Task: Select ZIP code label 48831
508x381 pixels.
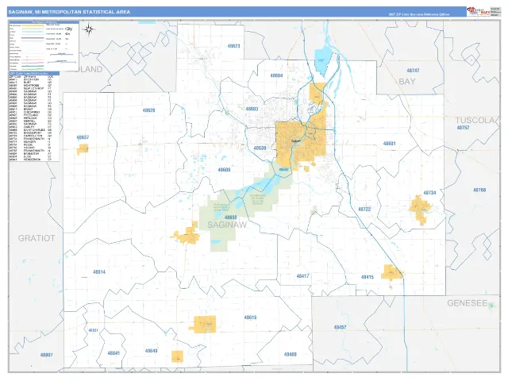Action: click(93, 330)
